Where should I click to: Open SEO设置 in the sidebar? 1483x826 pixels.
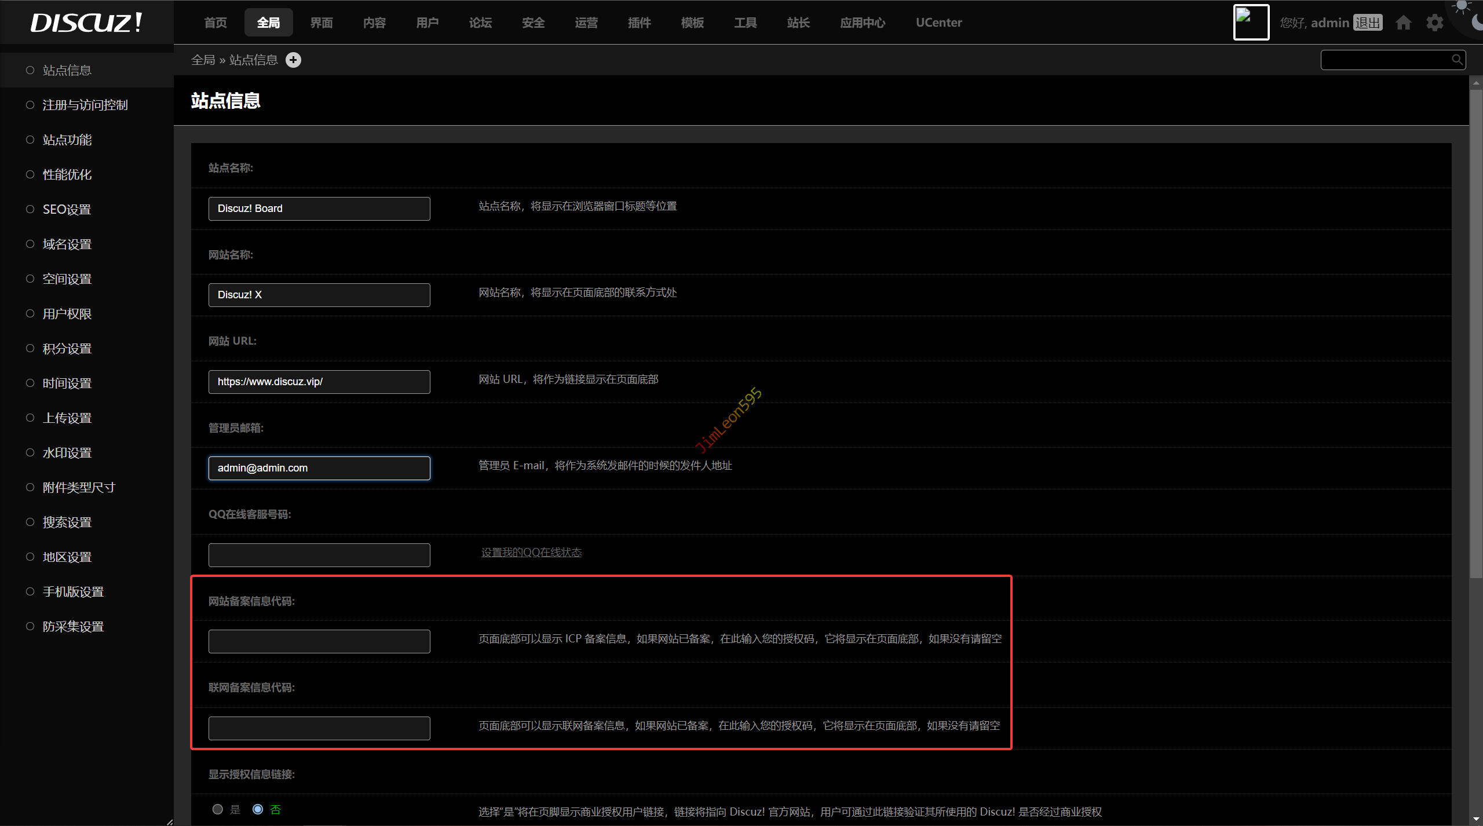coord(67,209)
